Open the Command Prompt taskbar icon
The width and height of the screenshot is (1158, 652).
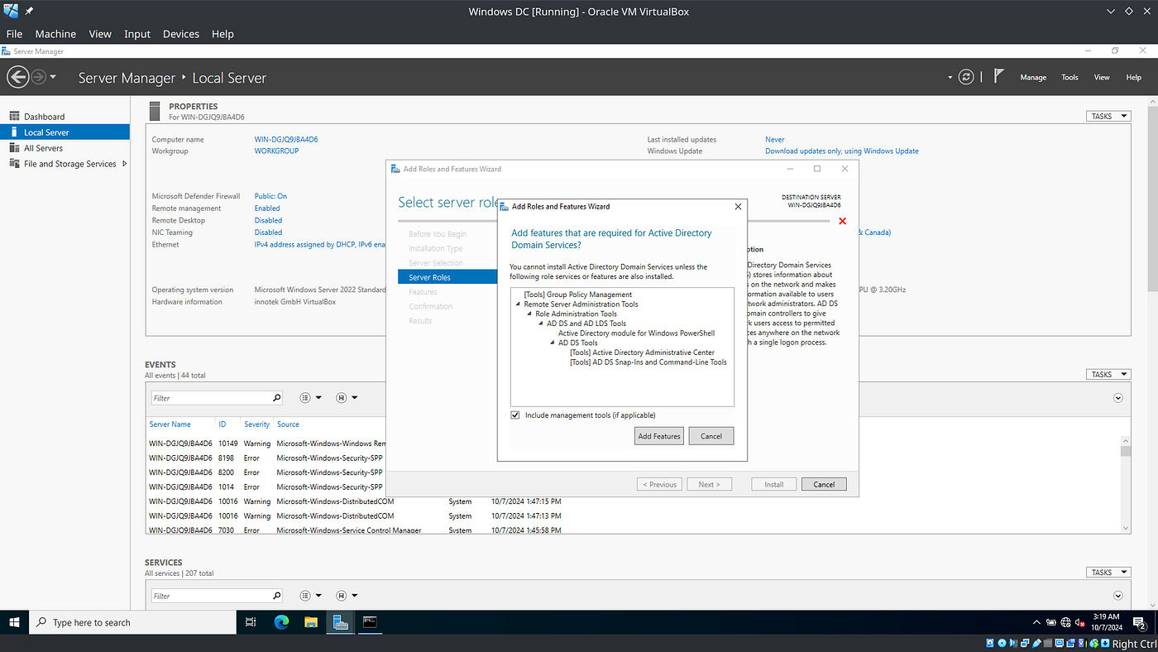coord(370,622)
